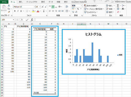Click the increase decimal icon
Image resolution: width=131 pixels, height=97 pixels.
(x=73, y=12)
